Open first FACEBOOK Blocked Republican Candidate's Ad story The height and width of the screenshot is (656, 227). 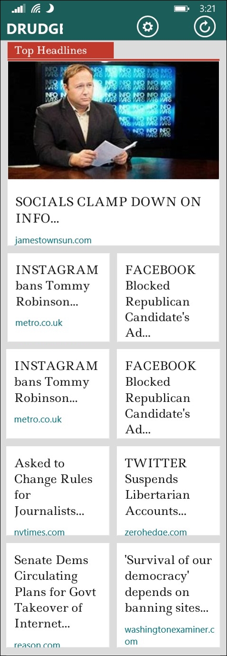click(168, 297)
